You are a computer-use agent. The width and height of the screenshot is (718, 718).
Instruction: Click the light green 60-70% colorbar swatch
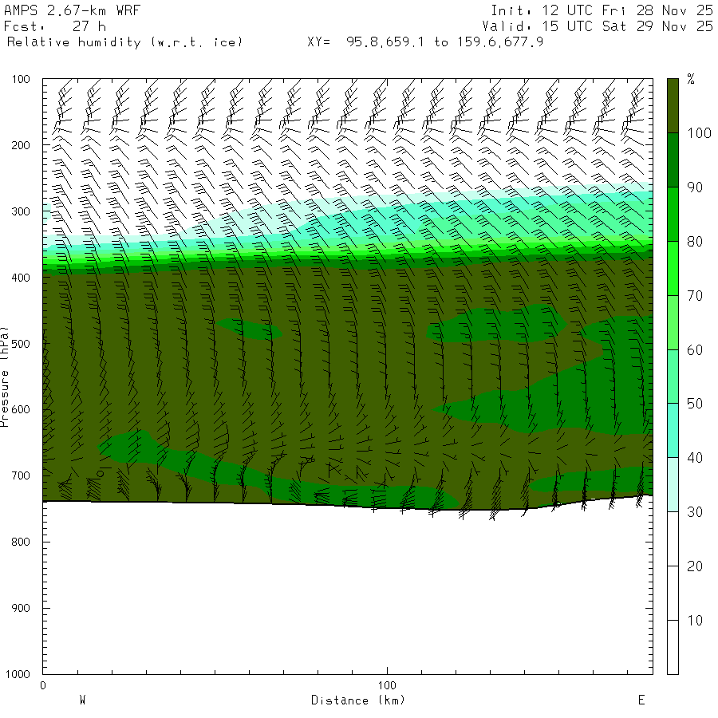(673, 322)
